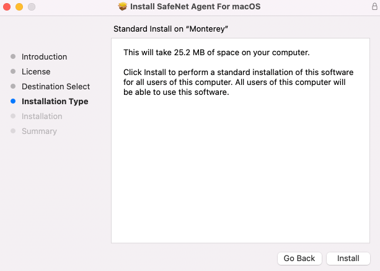Click the '25.2 MB of space' text line
Viewport: 380px width, 271px height.
pyautogui.click(x=216, y=51)
